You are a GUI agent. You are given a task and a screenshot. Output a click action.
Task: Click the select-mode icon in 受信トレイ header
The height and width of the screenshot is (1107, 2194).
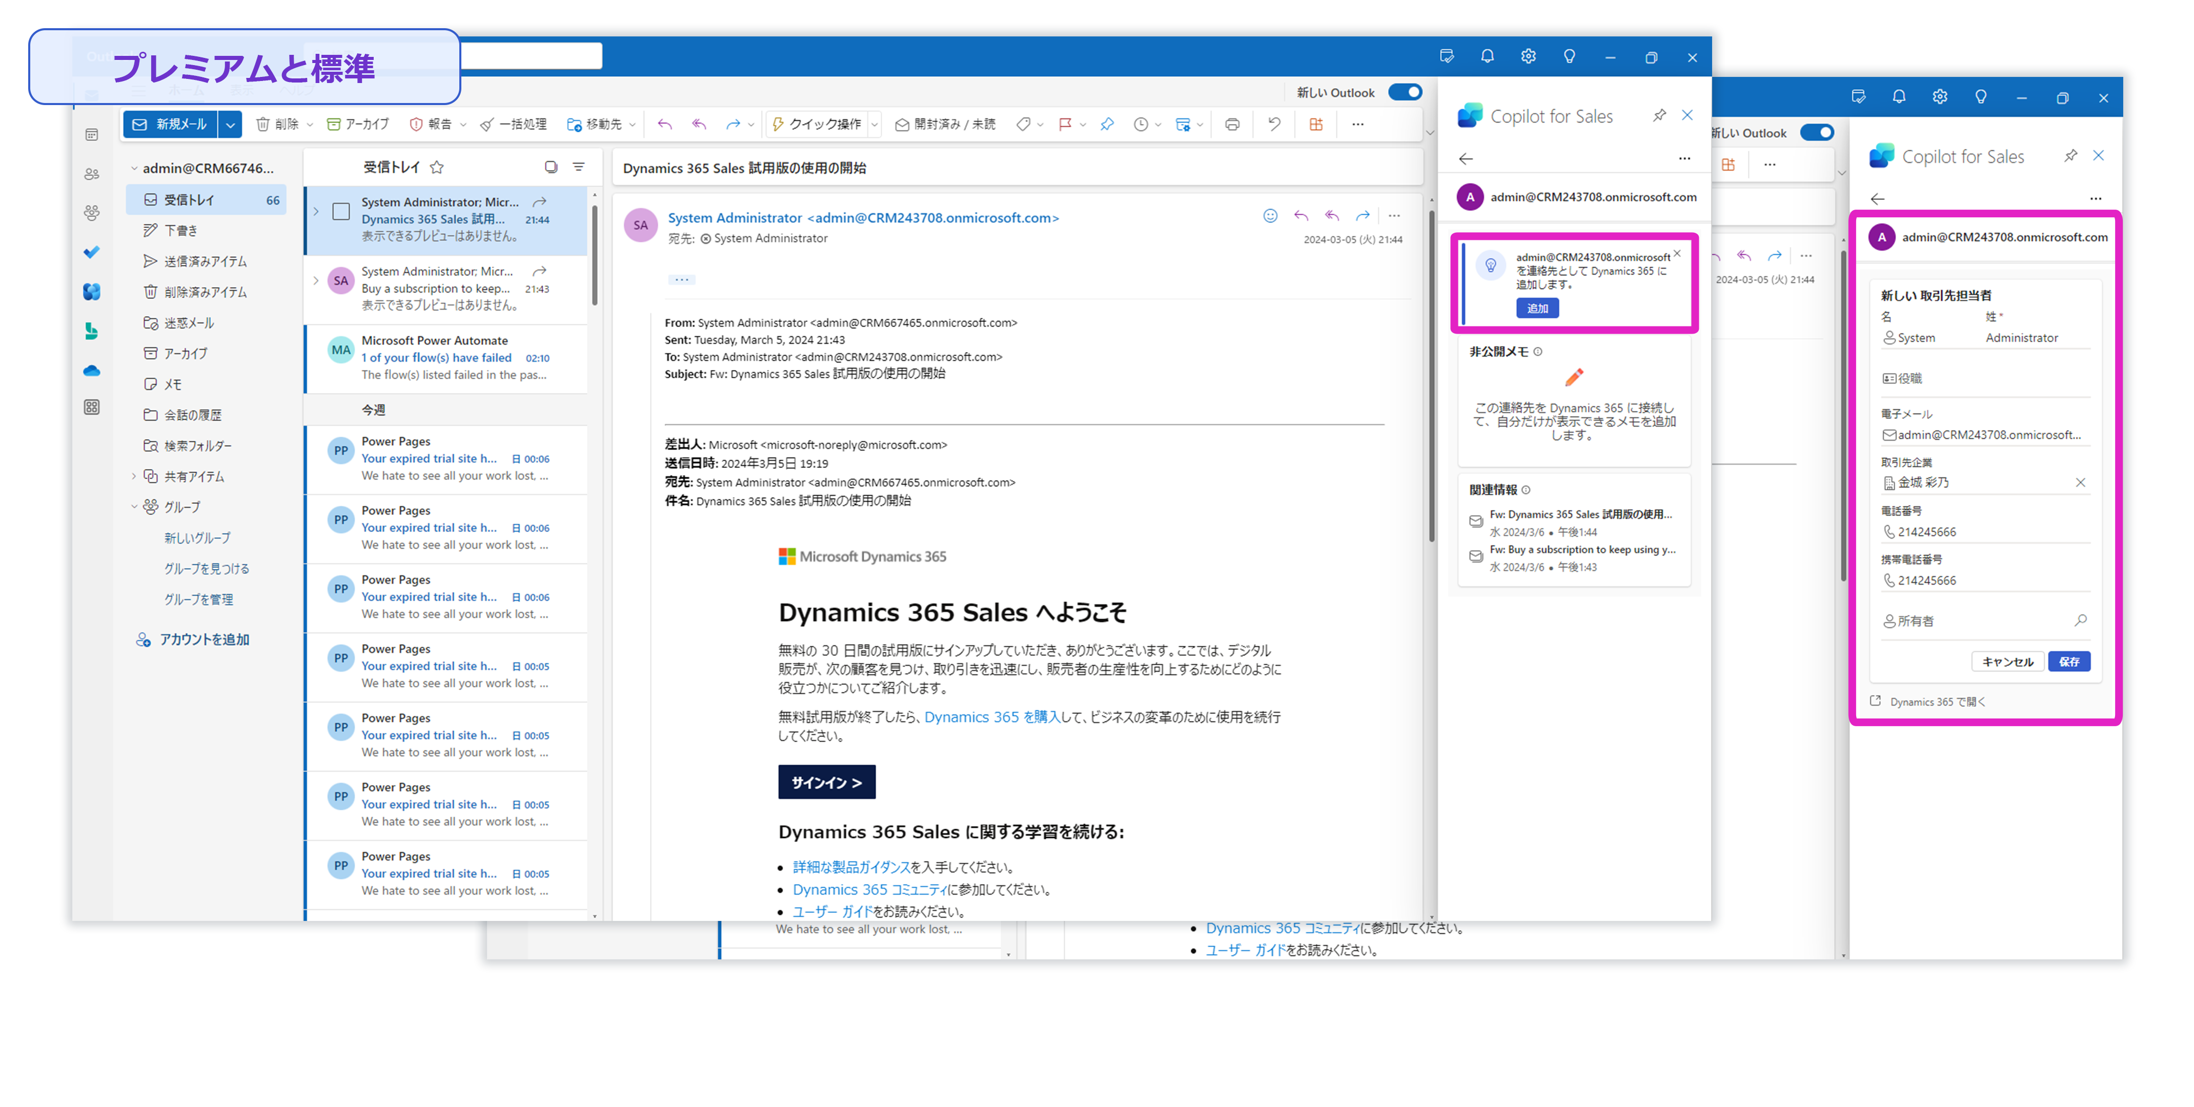(x=551, y=167)
